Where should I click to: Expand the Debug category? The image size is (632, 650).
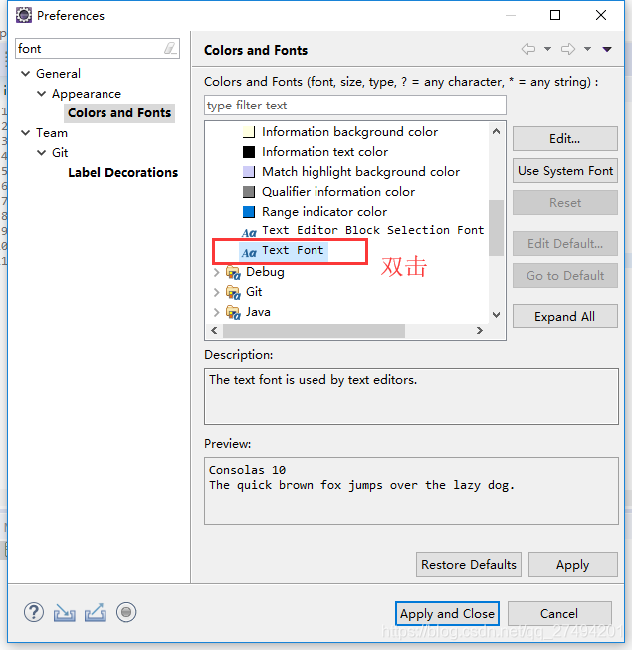pyautogui.click(x=216, y=273)
